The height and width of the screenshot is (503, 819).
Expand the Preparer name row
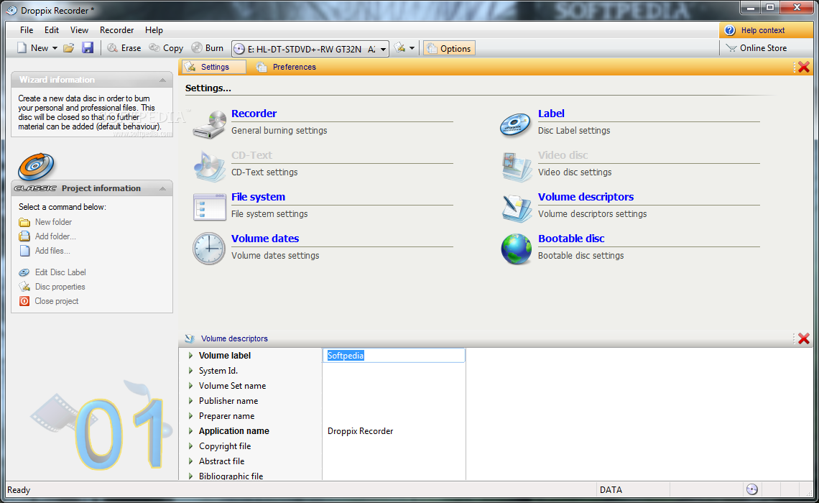[x=190, y=416]
